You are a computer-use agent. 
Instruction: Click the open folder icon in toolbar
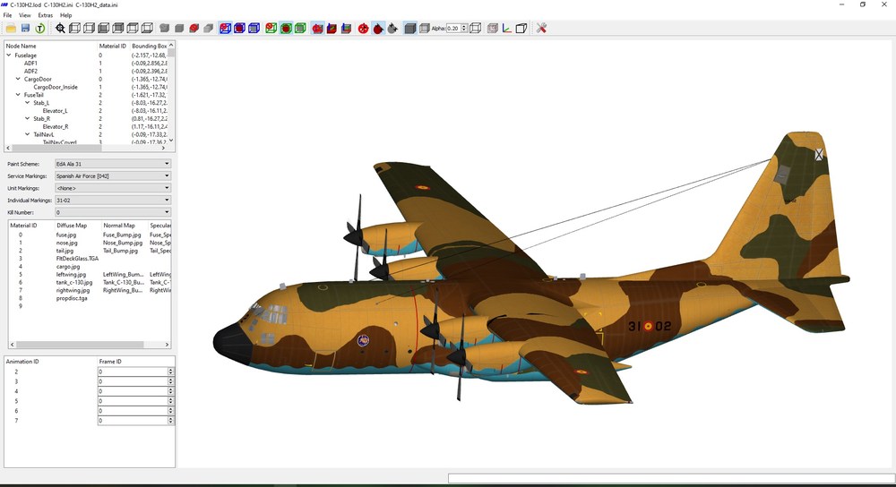pyautogui.click(x=11, y=28)
